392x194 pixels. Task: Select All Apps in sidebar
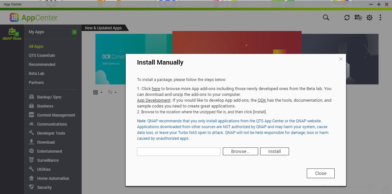point(36,46)
